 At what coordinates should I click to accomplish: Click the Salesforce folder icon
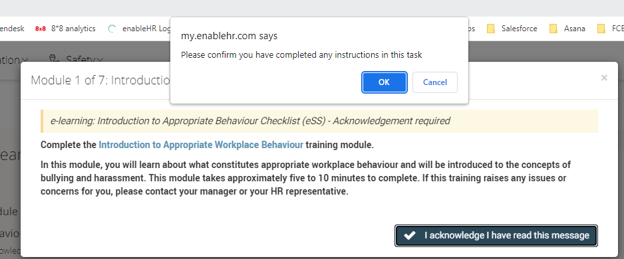point(491,29)
